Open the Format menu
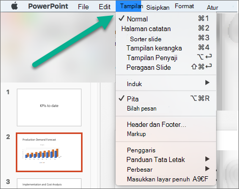Viewport: 239px width, 189px height. [184, 6]
